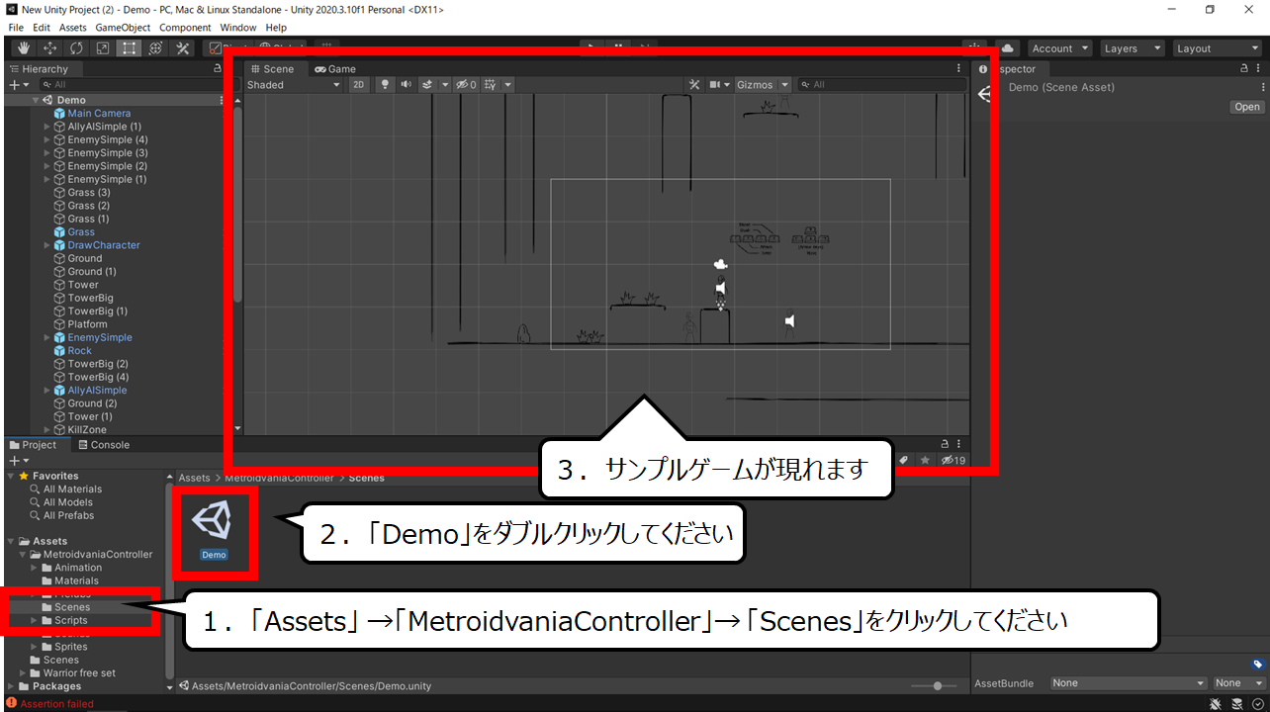Toggle 2D mode in Scene view
The image size is (1270, 712).
tap(359, 85)
